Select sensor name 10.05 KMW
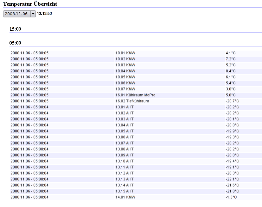262x207 pixels. [125, 77]
